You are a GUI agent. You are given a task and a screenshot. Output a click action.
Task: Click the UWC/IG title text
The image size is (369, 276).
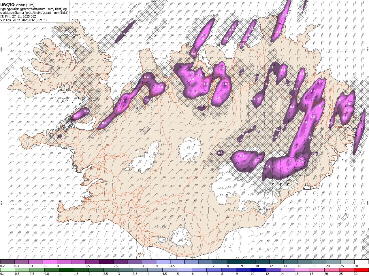pyautogui.click(x=7, y=5)
